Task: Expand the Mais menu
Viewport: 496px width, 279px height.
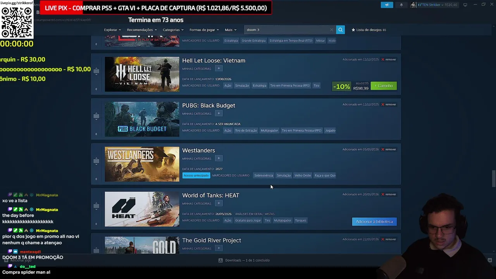Action: pyautogui.click(x=231, y=30)
